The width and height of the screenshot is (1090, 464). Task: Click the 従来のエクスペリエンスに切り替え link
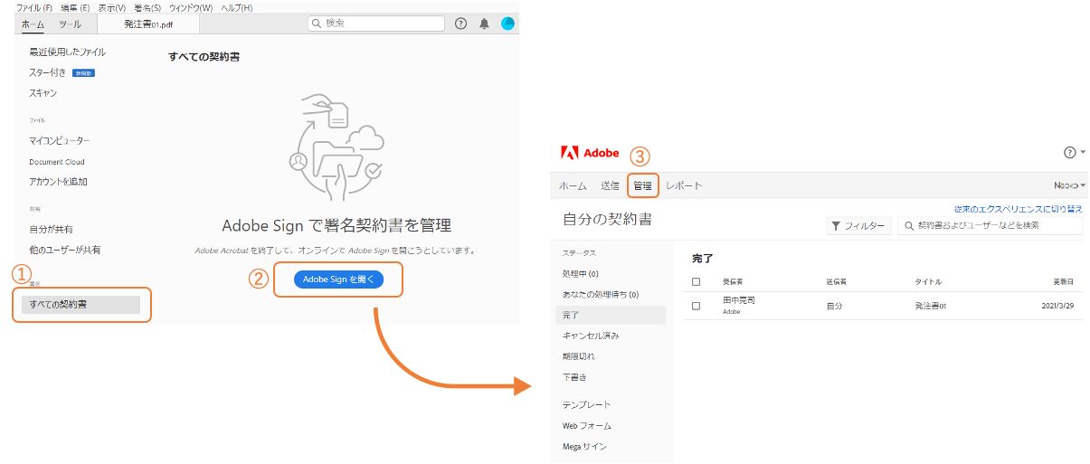tap(1018, 208)
